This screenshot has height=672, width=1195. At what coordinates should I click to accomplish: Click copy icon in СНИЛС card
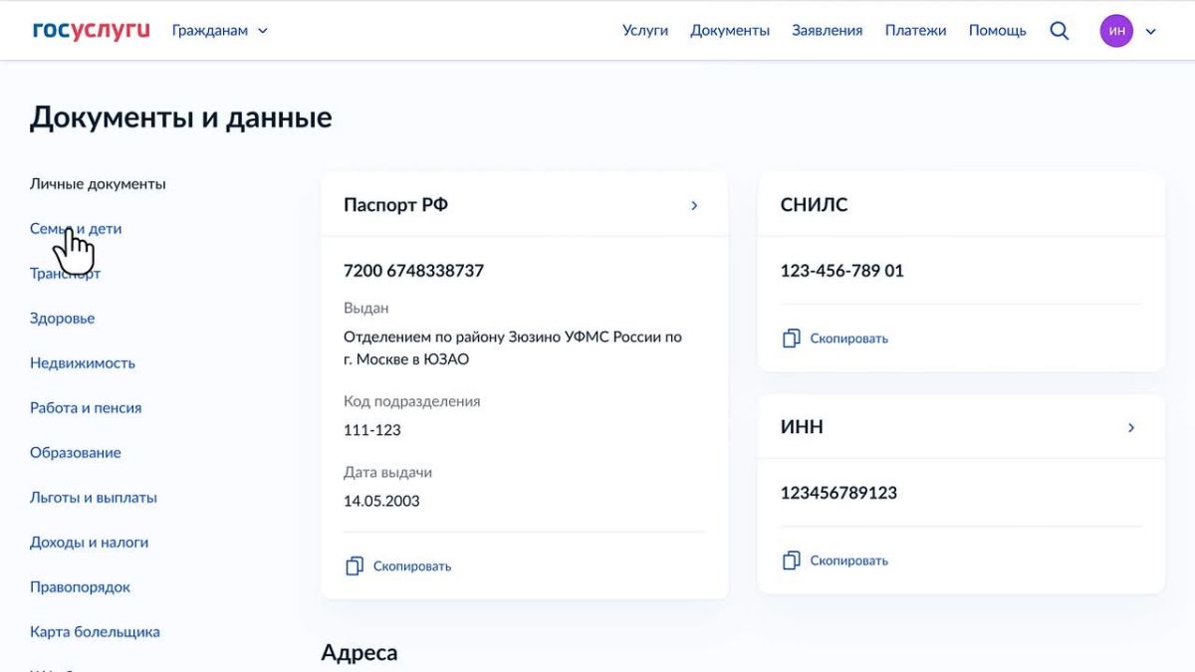[x=792, y=338]
